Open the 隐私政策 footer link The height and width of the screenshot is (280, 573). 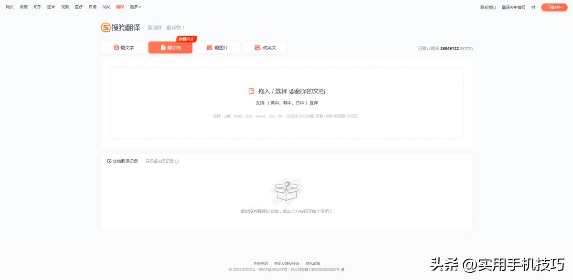click(x=313, y=263)
